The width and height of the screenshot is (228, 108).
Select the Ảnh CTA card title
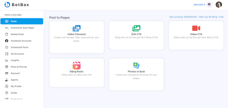136,34
